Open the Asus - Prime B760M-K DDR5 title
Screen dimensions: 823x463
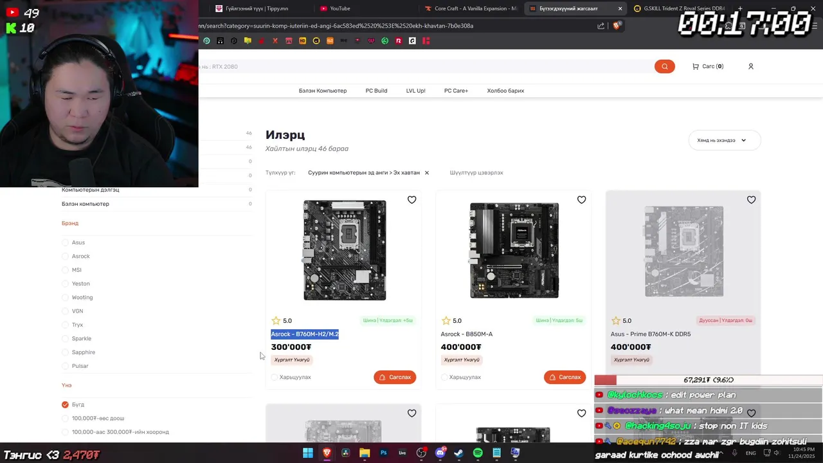click(651, 334)
